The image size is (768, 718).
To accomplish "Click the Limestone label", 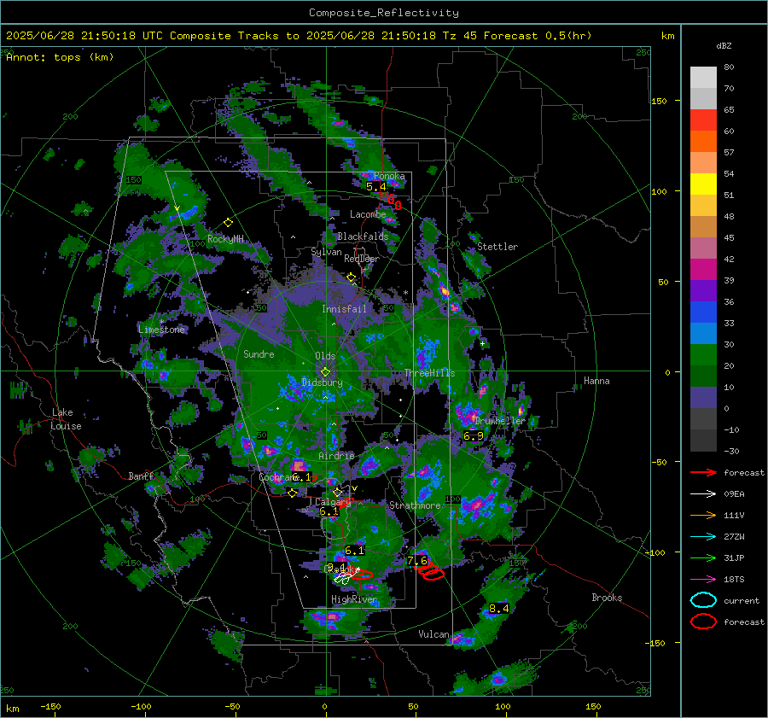I will (161, 330).
